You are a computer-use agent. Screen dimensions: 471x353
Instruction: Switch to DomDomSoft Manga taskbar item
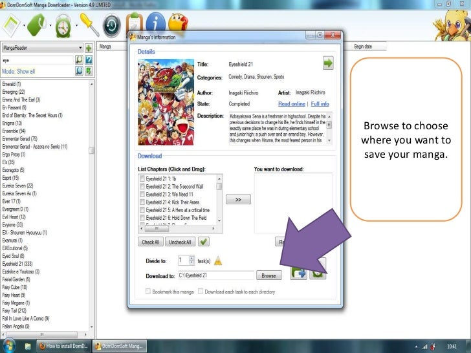point(120,346)
